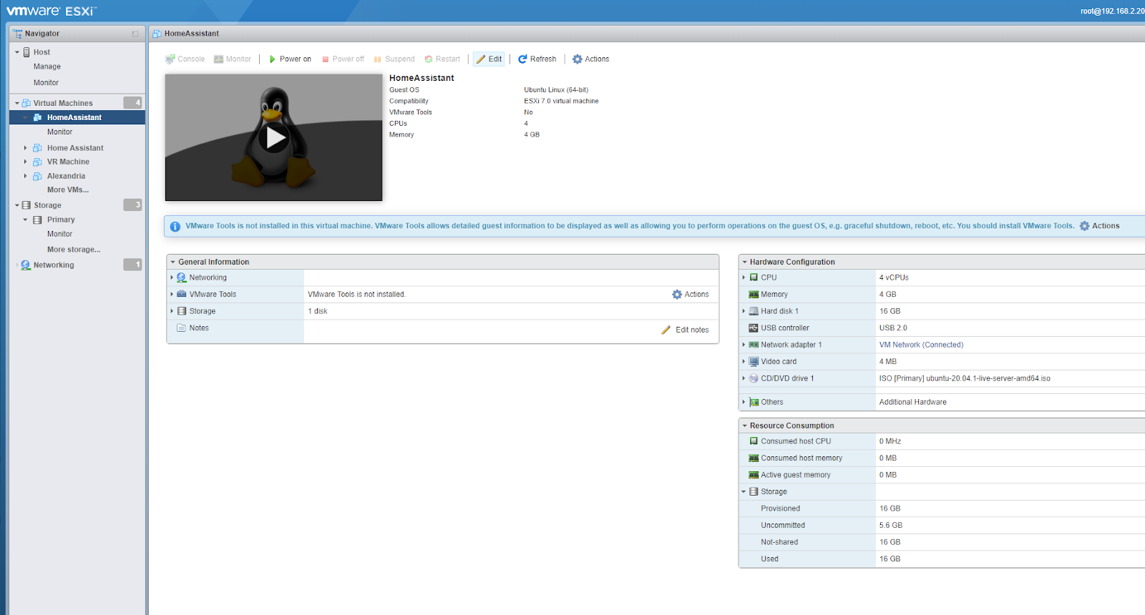Expand the CPU hardware row
1145x615 pixels.
point(744,277)
